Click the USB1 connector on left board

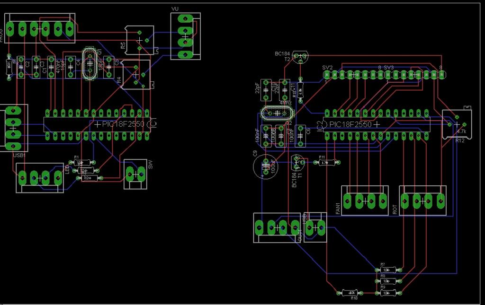coord(13,128)
